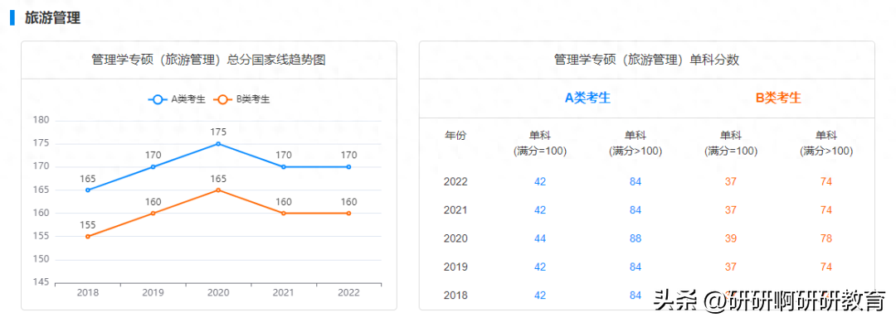896x322 pixels.
Task: Click blue 84 in the 2022 table row
Action: click(635, 182)
